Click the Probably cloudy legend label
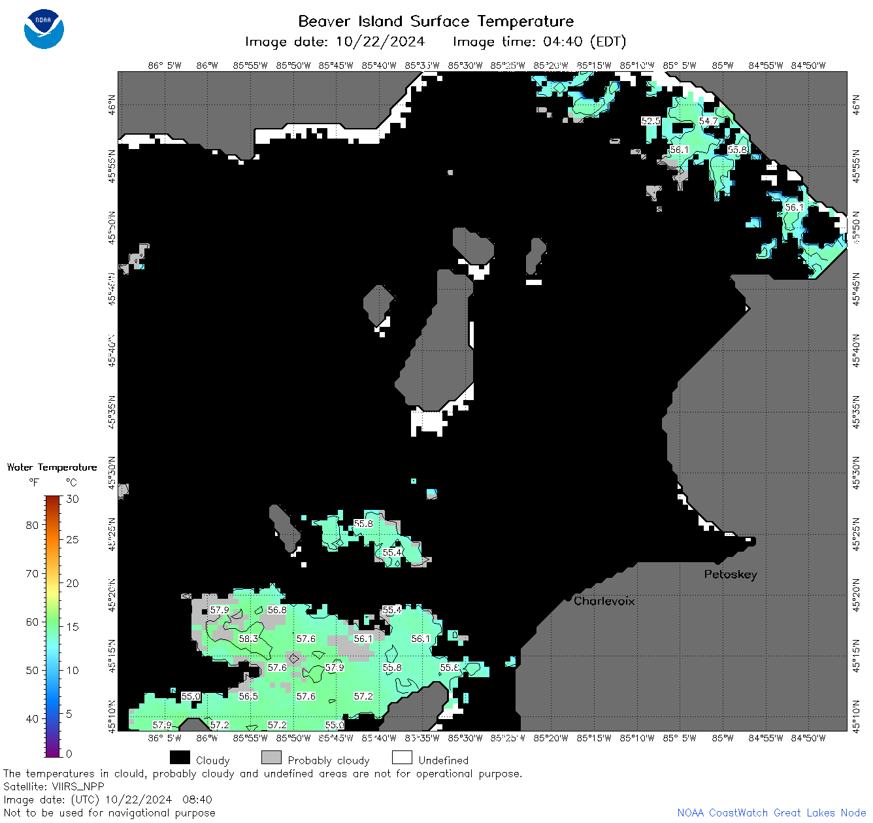This screenshot has height=823, width=873. (329, 760)
